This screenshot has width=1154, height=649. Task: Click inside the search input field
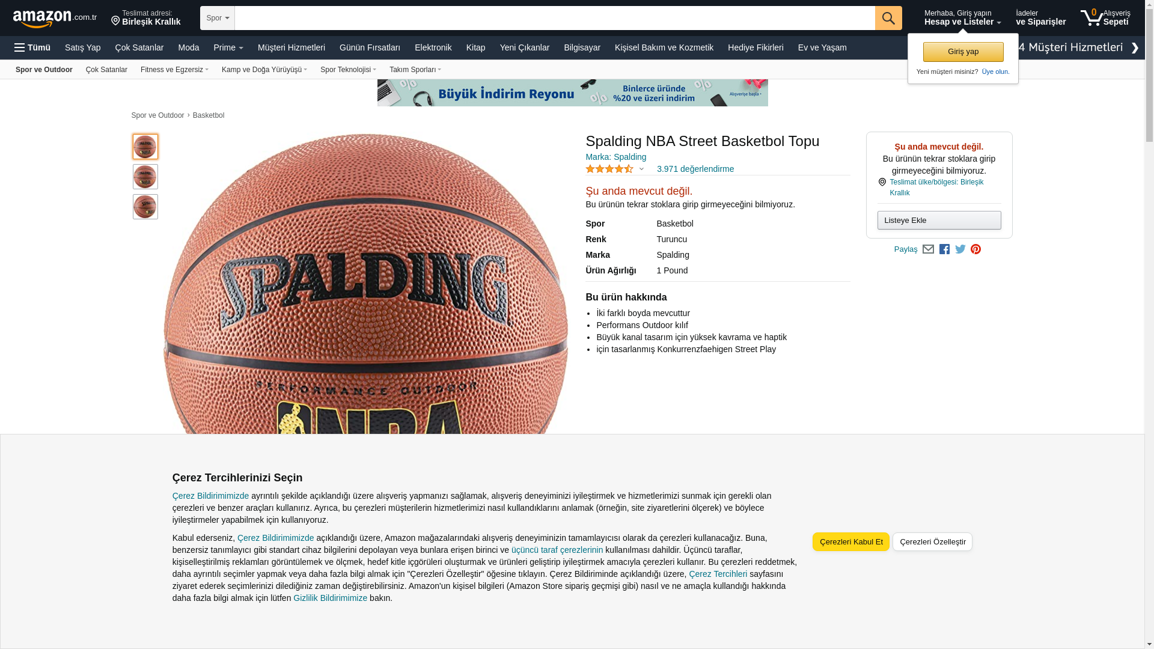pyautogui.click(x=555, y=18)
